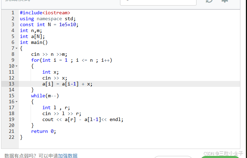
Task: Click the 'const int N = 1e5+10;' line
Action: tap(49, 25)
